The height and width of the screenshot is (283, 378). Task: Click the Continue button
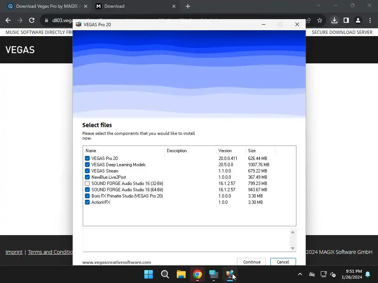pyautogui.click(x=251, y=262)
